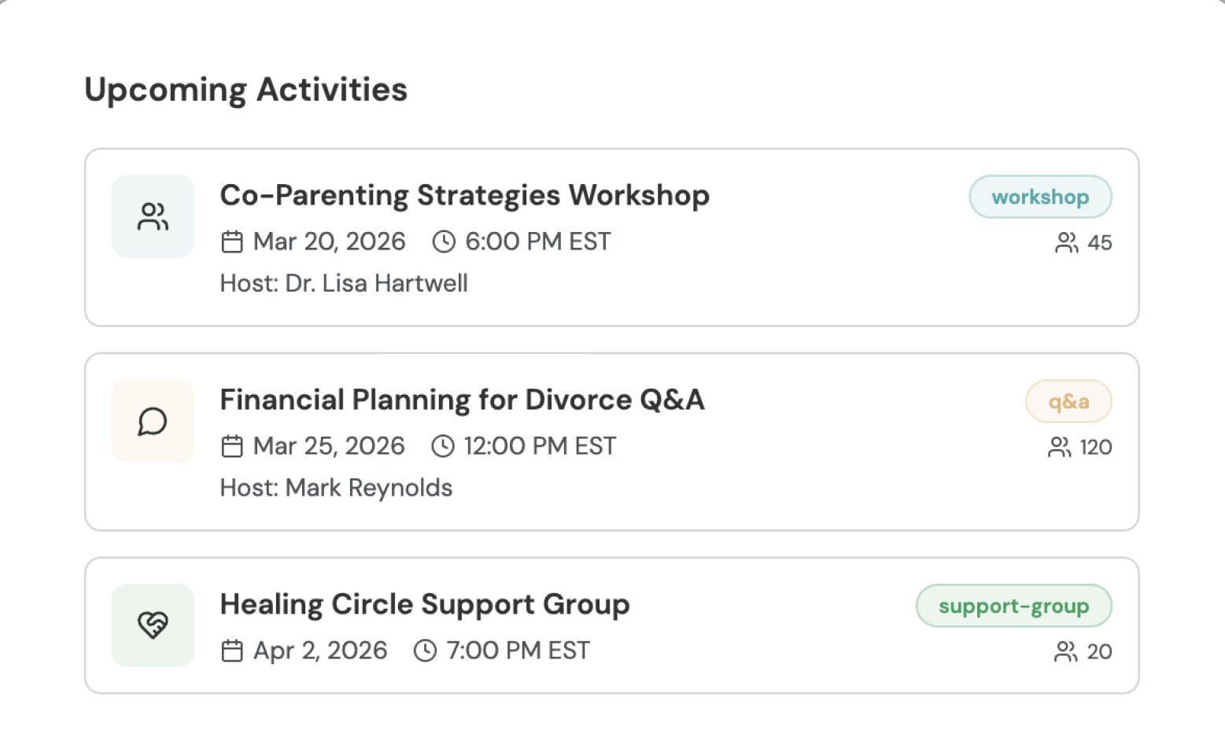Image resolution: width=1225 pixels, height=749 pixels.
Task: Click calendar icon beside Apr 2, 2026
Action: coord(232,651)
